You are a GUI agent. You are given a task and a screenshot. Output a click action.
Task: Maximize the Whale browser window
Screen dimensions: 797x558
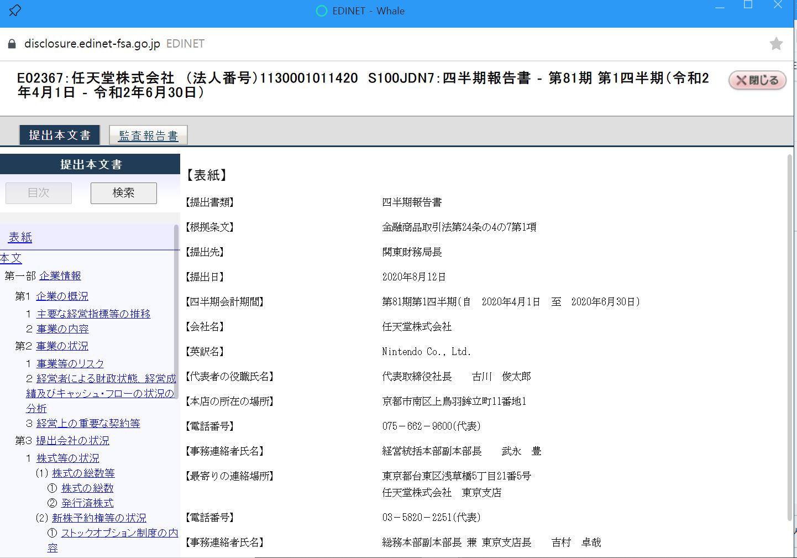748,5
